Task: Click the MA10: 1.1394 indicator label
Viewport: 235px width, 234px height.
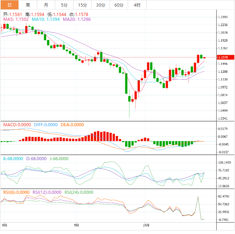Action: pos(46,19)
